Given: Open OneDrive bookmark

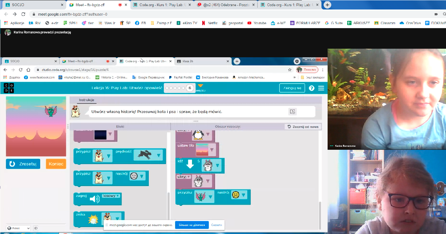Looking at the screenshot, I should [x=410, y=23].
